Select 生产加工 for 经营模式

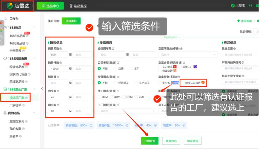[x=136, y=83]
